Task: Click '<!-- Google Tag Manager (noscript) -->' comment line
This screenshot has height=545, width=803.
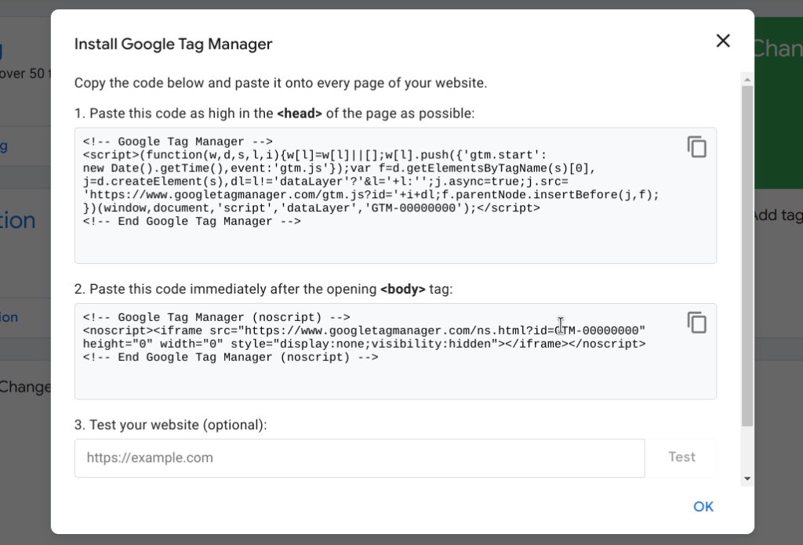Action: click(216, 317)
